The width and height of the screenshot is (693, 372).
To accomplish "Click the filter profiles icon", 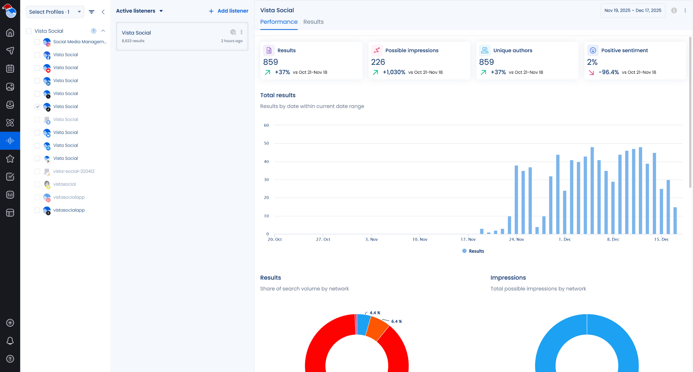I will point(92,12).
